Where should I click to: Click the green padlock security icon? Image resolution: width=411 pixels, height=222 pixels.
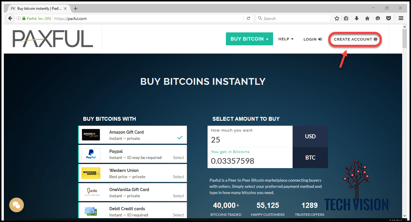pyautogui.click(x=24, y=18)
